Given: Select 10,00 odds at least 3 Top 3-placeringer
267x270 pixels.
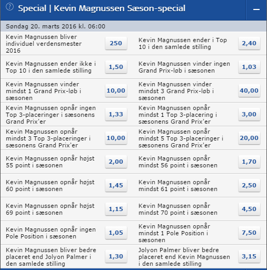Looking at the screenshot, I should [x=116, y=138].
